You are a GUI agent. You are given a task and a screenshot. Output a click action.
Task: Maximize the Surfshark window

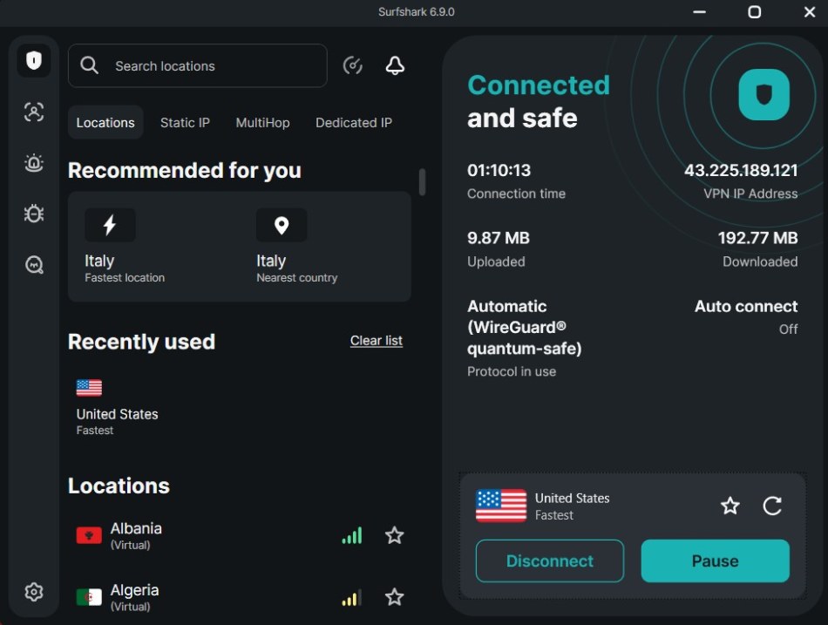[x=754, y=11]
